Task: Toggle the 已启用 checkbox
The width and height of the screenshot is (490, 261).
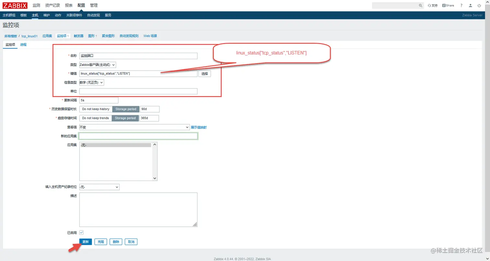Action: click(81, 233)
